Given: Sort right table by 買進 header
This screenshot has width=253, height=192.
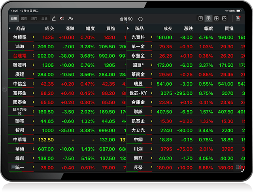Looking at the screenshot, I should pos(229,28).
